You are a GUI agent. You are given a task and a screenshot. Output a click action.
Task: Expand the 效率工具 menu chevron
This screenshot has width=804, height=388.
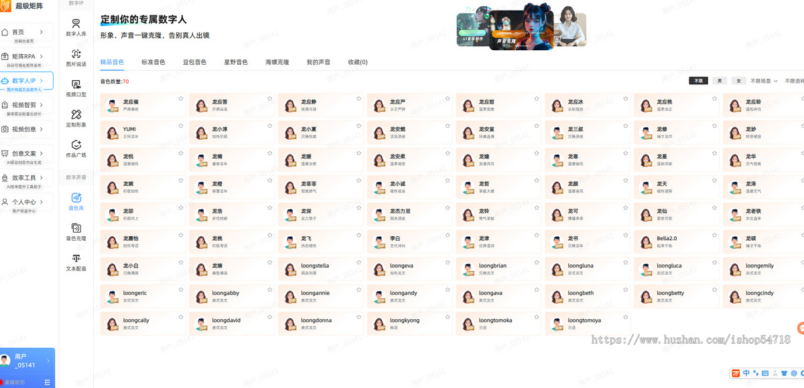point(42,177)
